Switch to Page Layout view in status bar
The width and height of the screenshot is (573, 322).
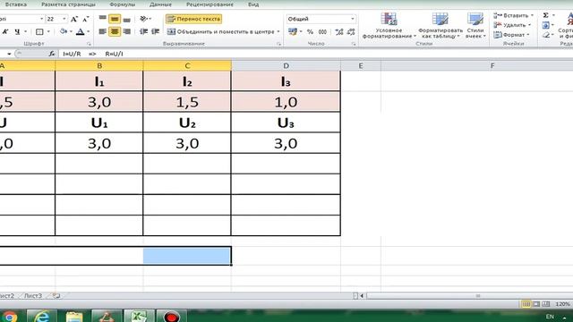pos(536,304)
